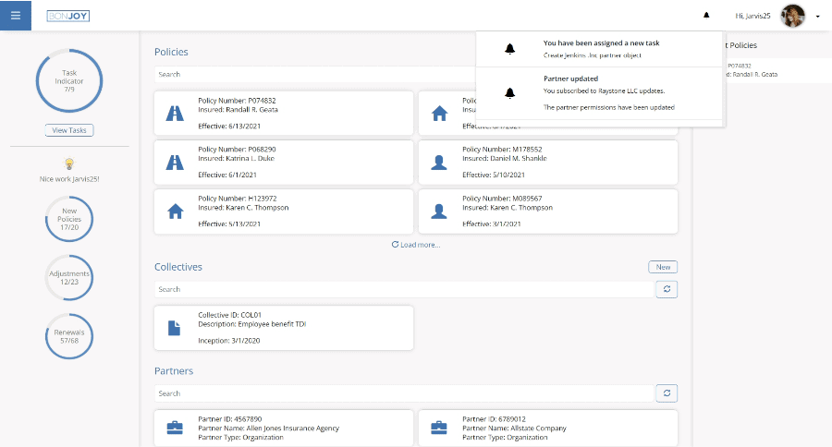The image size is (832, 447).
Task: Open the hamburger menu
Action: 16,16
